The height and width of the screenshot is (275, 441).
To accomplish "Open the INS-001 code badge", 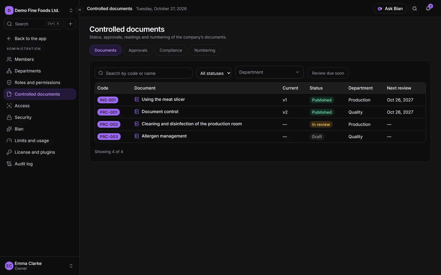I will tap(108, 100).
